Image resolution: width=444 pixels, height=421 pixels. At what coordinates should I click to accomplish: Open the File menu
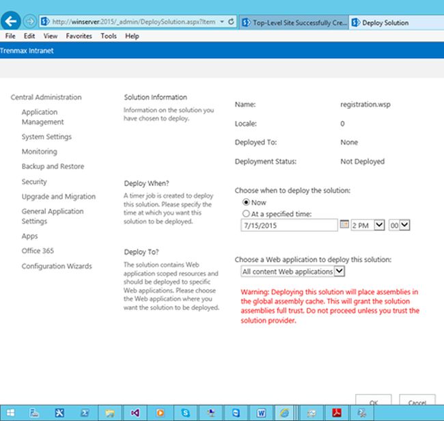point(10,36)
